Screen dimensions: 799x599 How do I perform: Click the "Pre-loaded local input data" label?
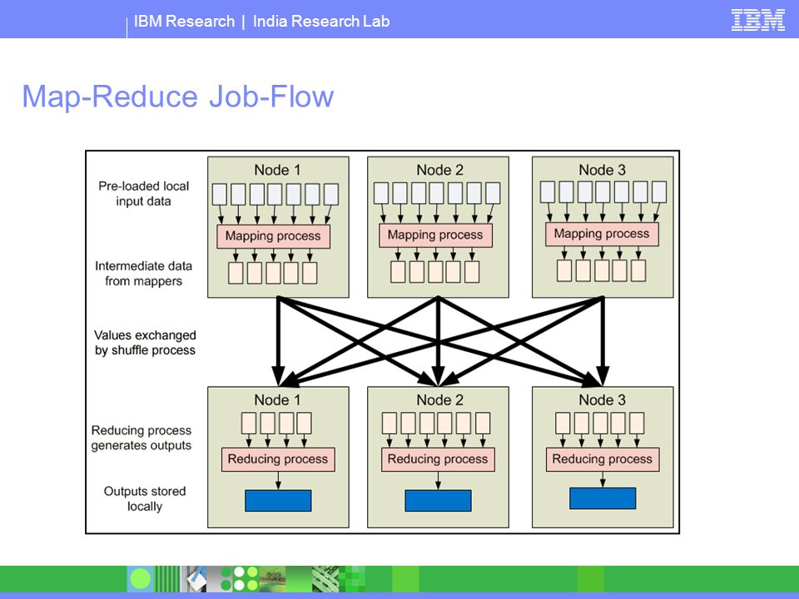(x=144, y=194)
